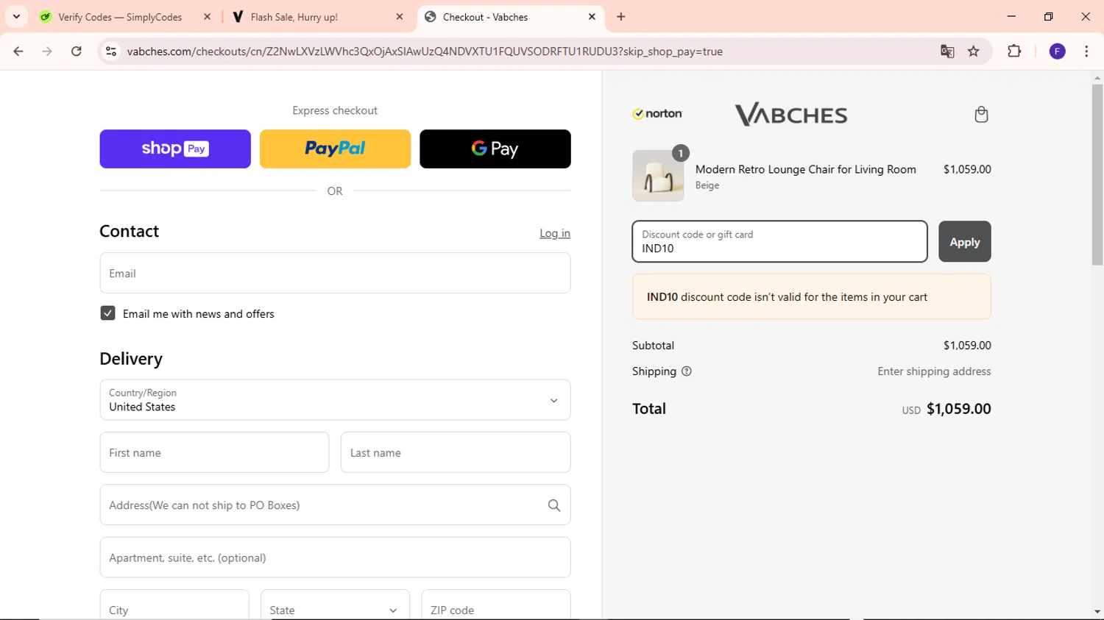Image resolution: width=1104 pixels, height=620 pixels.
Task: Click the Norton badge icon
Action: click(658, 114)
